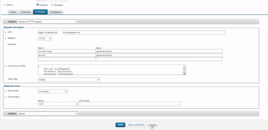Select the Disabled status radio button
This screenshot has width=268, height=130.
pyautogui.click(x=52, y=5)
